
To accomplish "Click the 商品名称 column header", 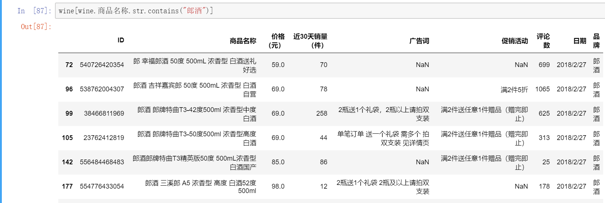I will [x=243, y=41].
